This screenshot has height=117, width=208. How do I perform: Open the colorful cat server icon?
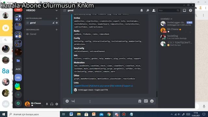[x=18, y=86]
